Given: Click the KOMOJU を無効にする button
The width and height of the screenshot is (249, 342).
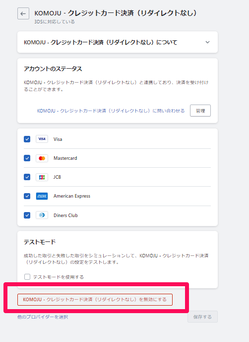Looking at the screenshot, I should pyautogui.click(x=95, y=300).
